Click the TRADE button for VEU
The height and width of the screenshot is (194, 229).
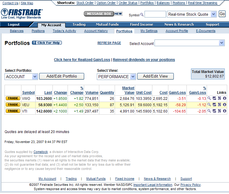[13, 105]
